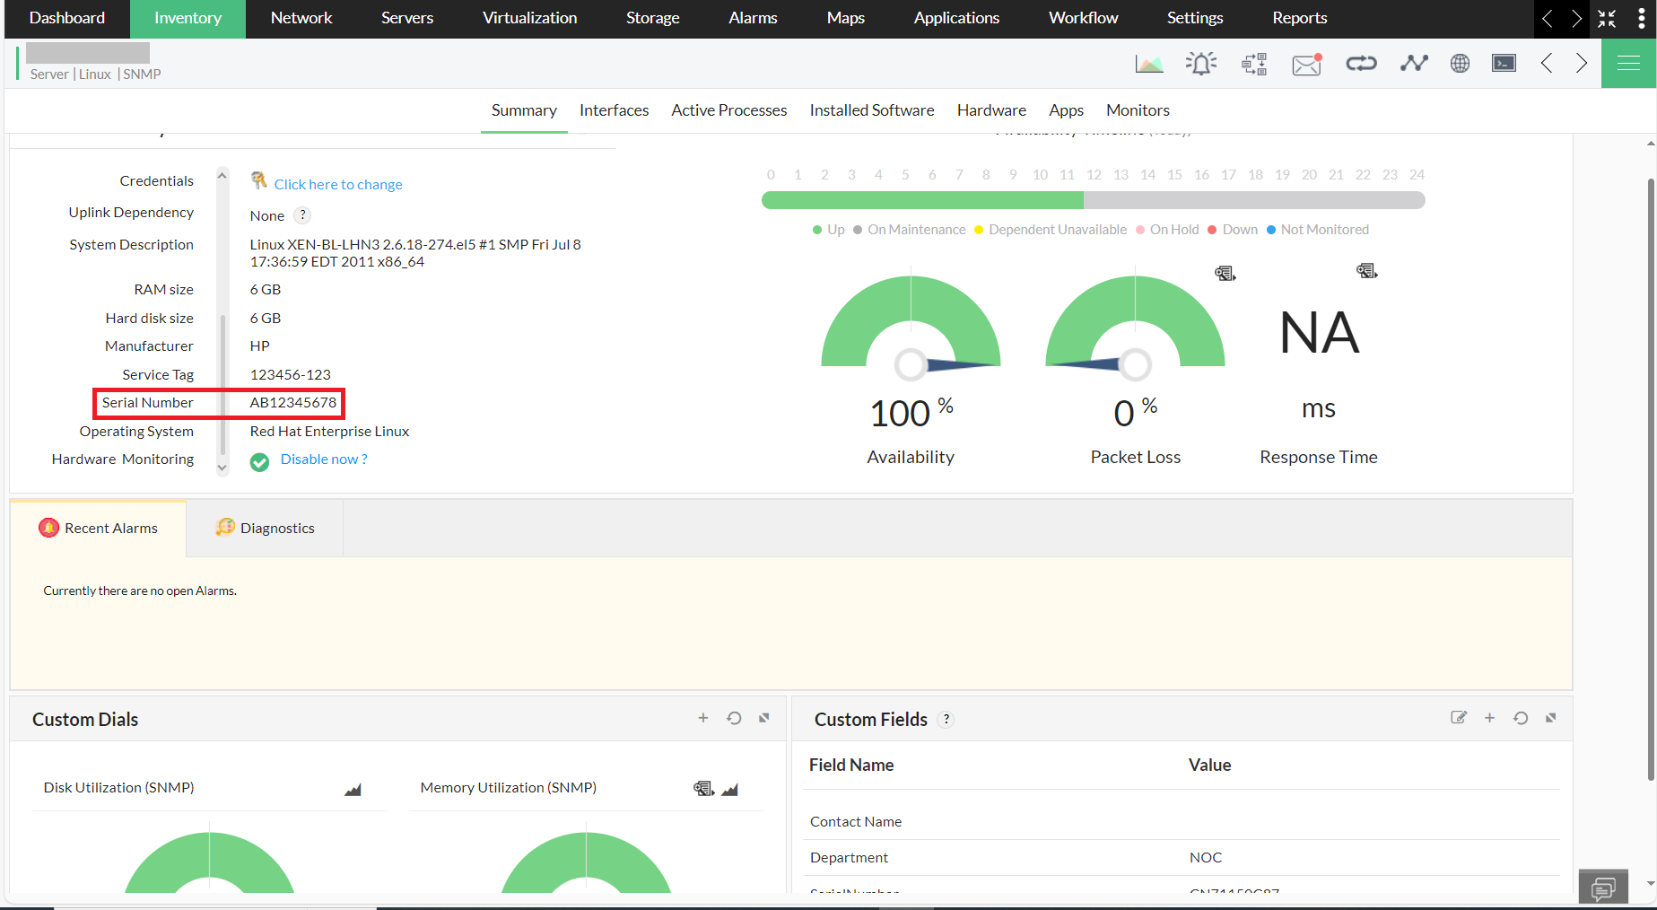Refresh the Custom Fields panel

(1521, 718)
